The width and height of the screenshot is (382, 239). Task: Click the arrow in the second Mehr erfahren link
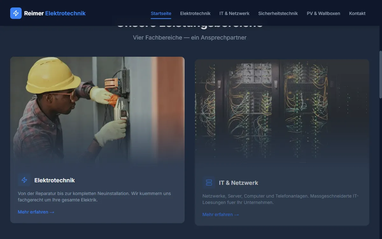(237, 214)
